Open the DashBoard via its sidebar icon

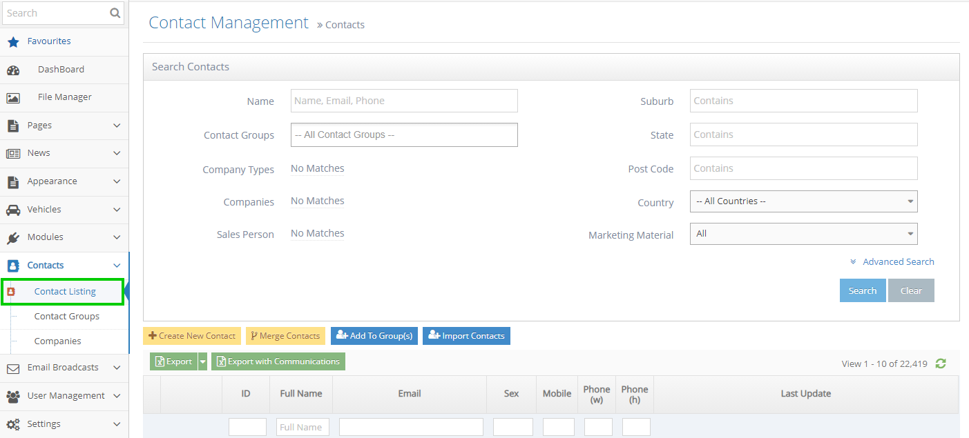[14, 69]
